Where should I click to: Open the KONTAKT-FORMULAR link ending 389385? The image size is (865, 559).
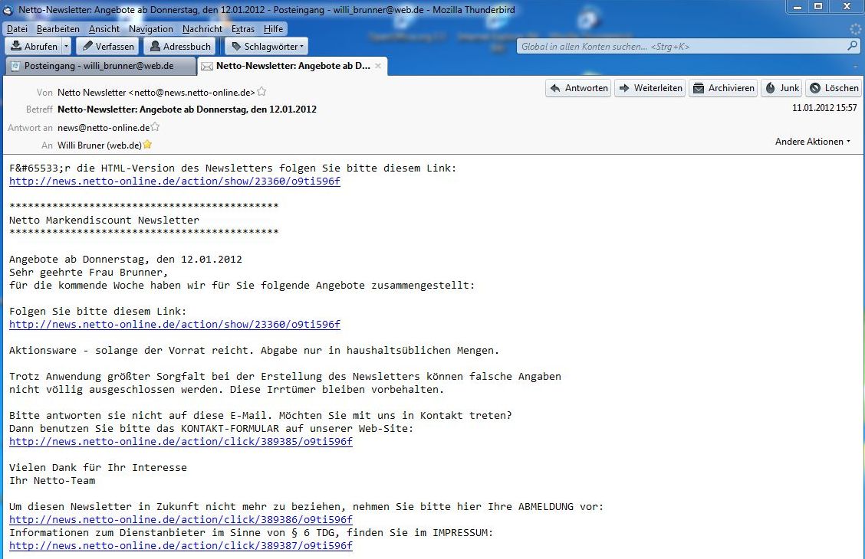click(181, 442)
